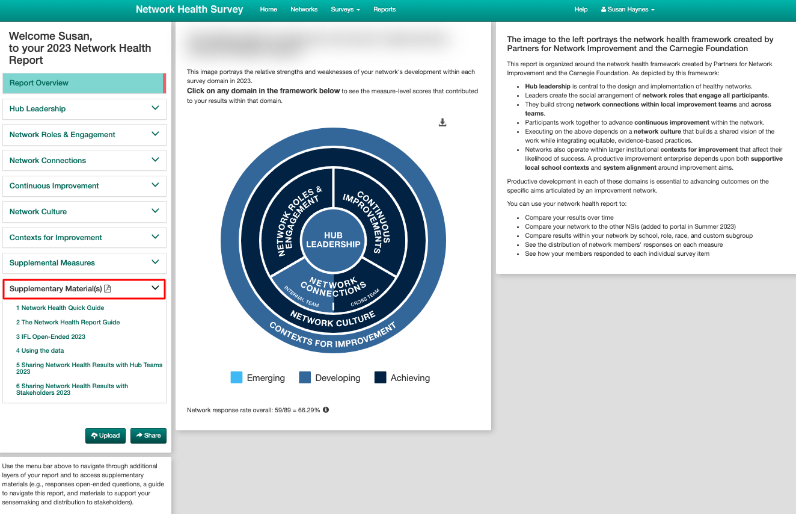Go to Home in the navbar
The height and width of the screenshot is (514, 796).
[269, 10]
